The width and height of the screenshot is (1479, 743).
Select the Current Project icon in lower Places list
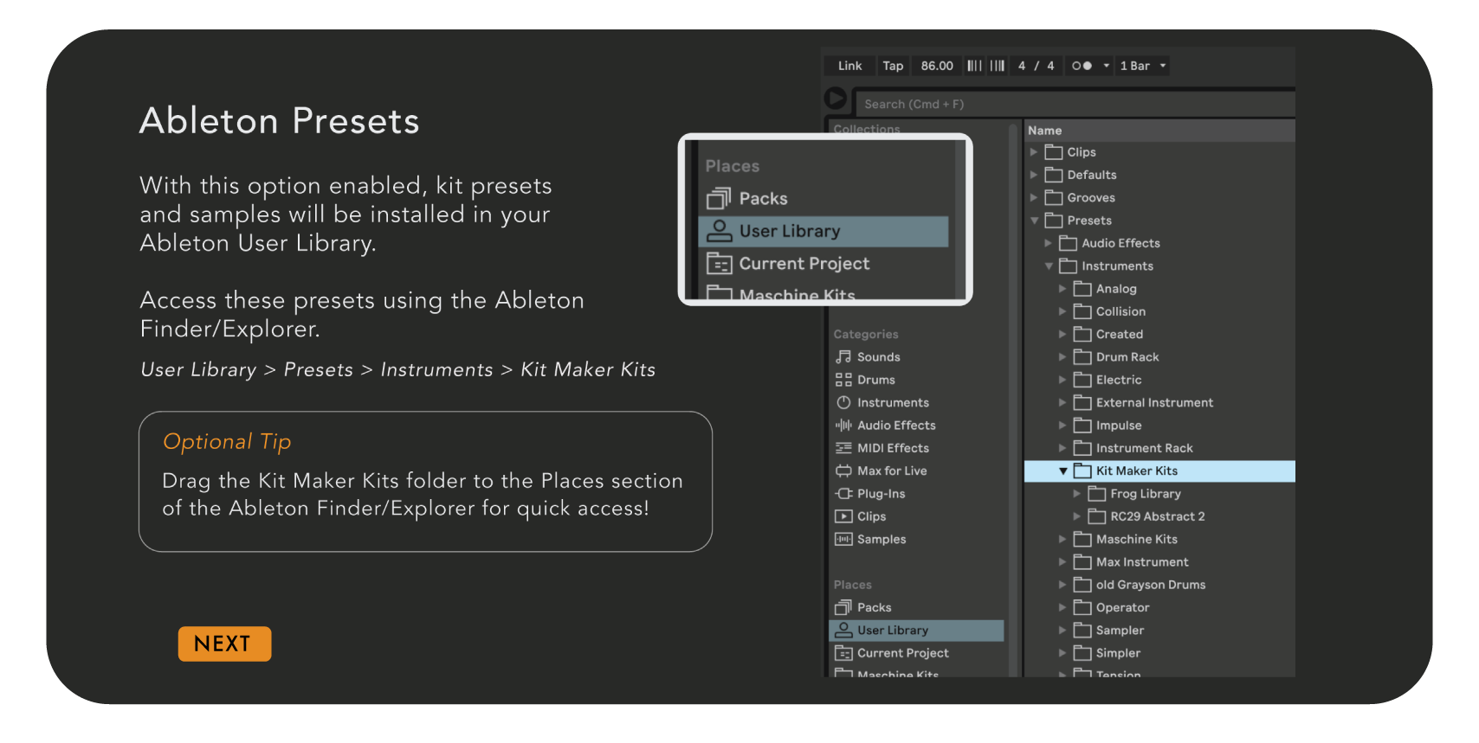843,653
